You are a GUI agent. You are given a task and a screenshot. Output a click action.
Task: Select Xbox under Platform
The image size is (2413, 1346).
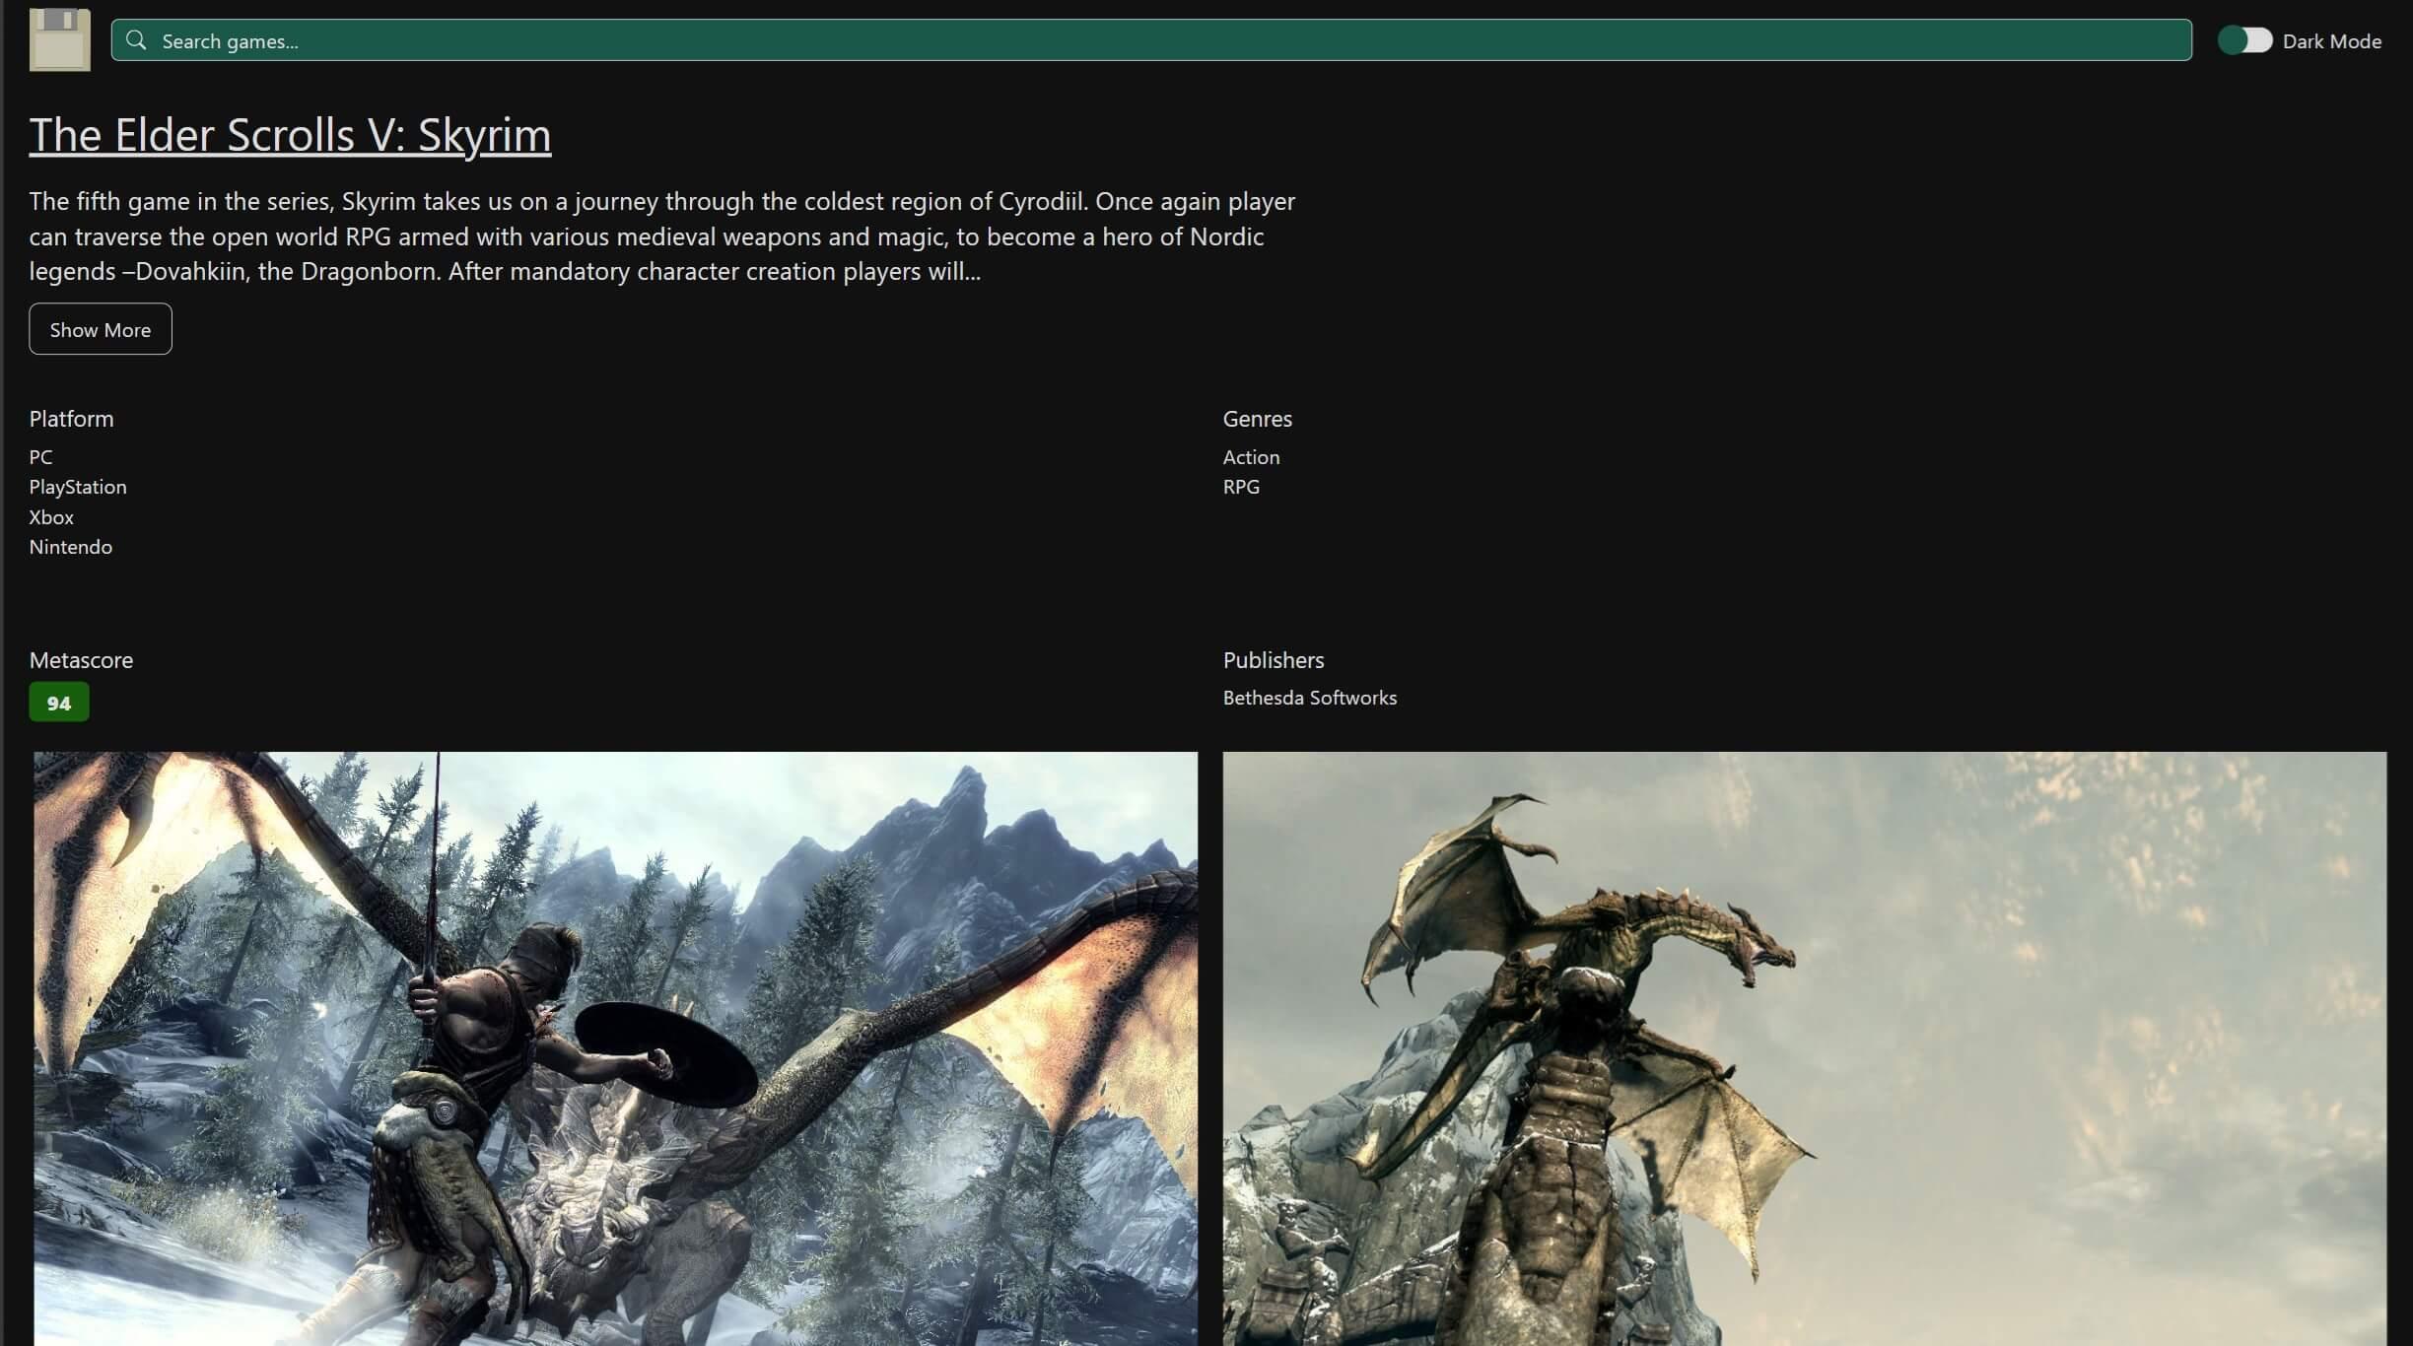pyautogui.click(x=51, y=516)
